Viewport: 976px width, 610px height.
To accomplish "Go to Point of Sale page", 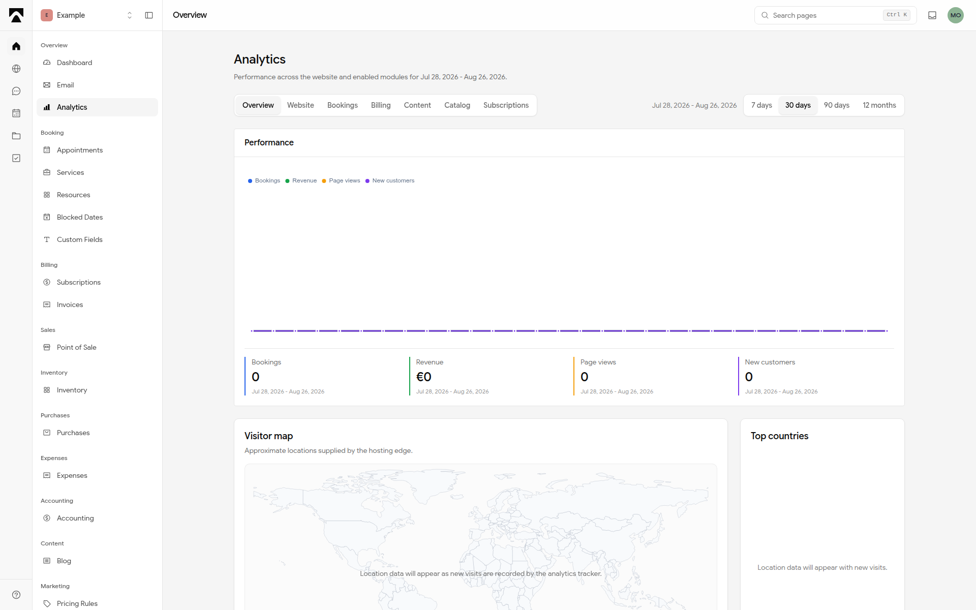I will [x=97, y=347].
